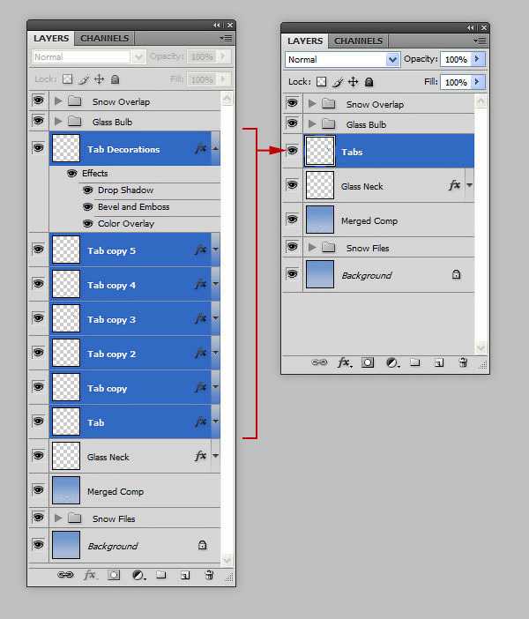Collapse Tab Decorations effects list
The height and width of the screenshot is (619, 529).
click(215, 148)
